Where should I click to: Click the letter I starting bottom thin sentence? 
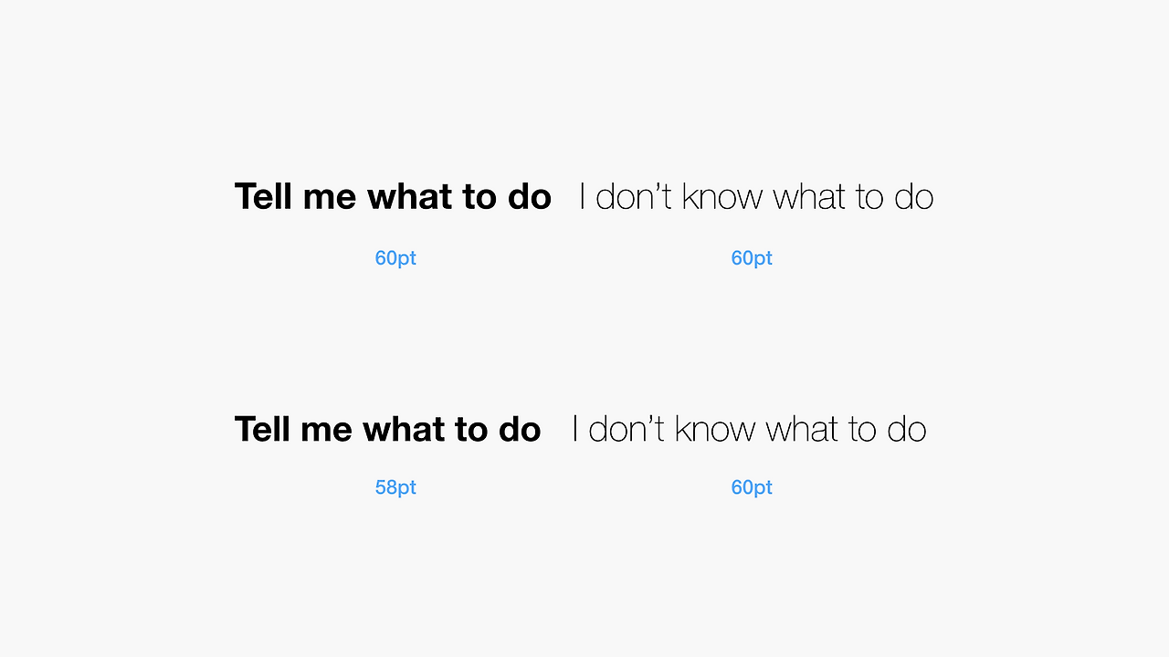click(x=574, y=430)
